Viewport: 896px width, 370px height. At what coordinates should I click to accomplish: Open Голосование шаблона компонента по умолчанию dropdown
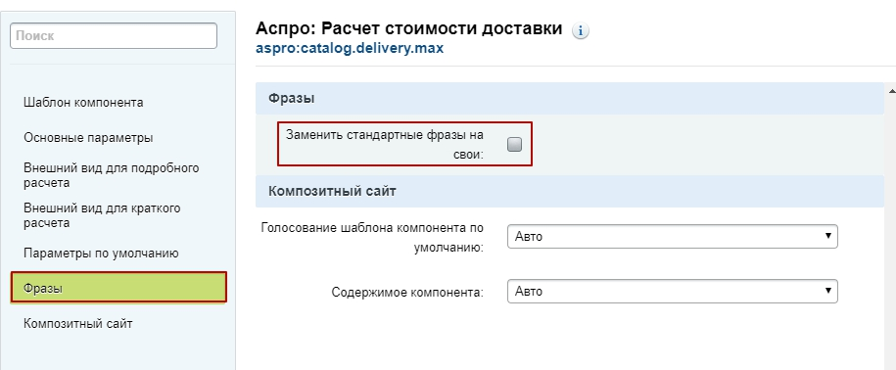point(672,237)
